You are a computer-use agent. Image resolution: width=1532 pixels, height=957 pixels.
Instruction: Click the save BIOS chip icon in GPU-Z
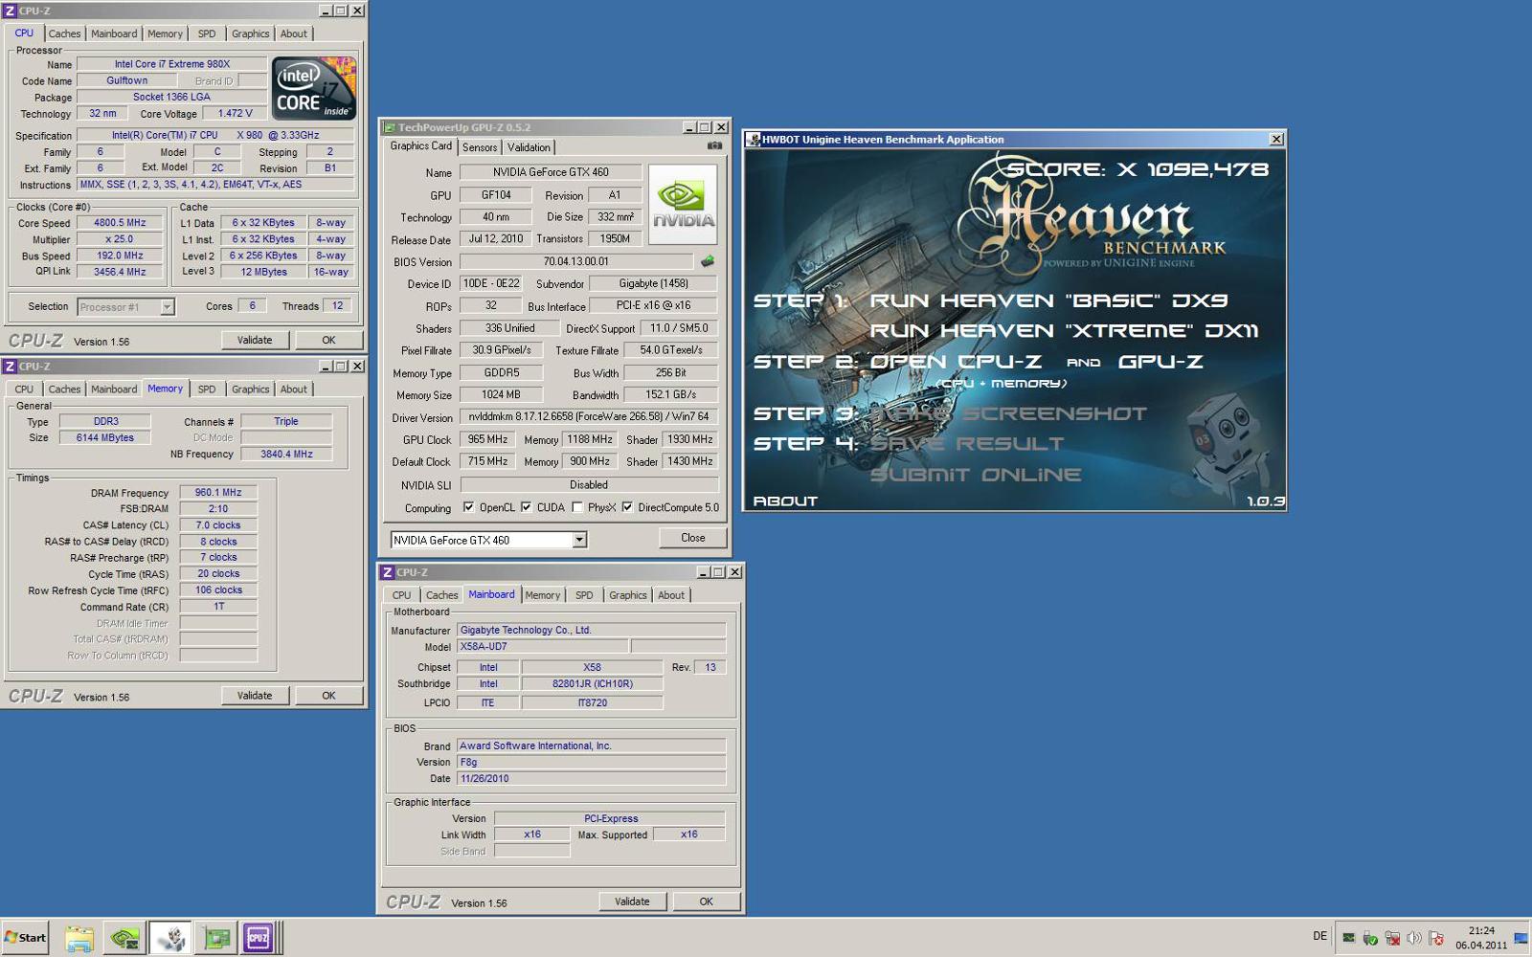pos(708,261)
